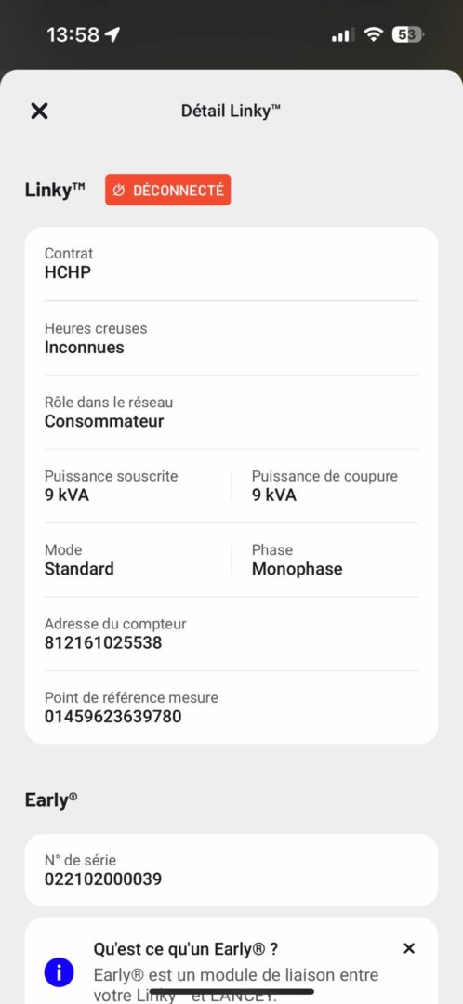This screenshot has height=1004, width=463.
Task: Tap the meter address 812161025538
Action: tap(103, 643)
